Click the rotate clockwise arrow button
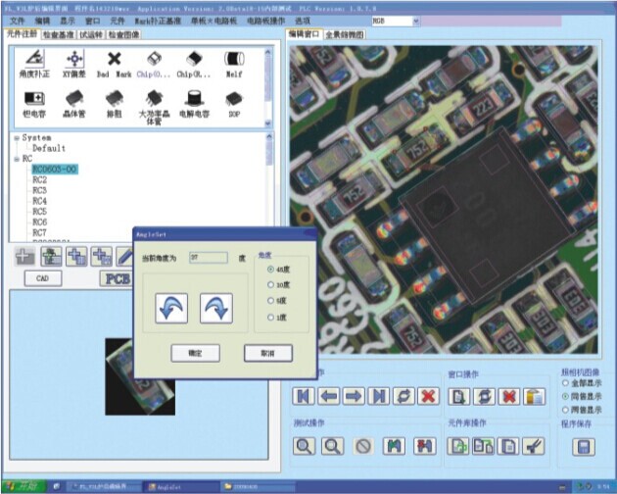The width and height of the screenshot is (617, 494). (x=215, y=308)
